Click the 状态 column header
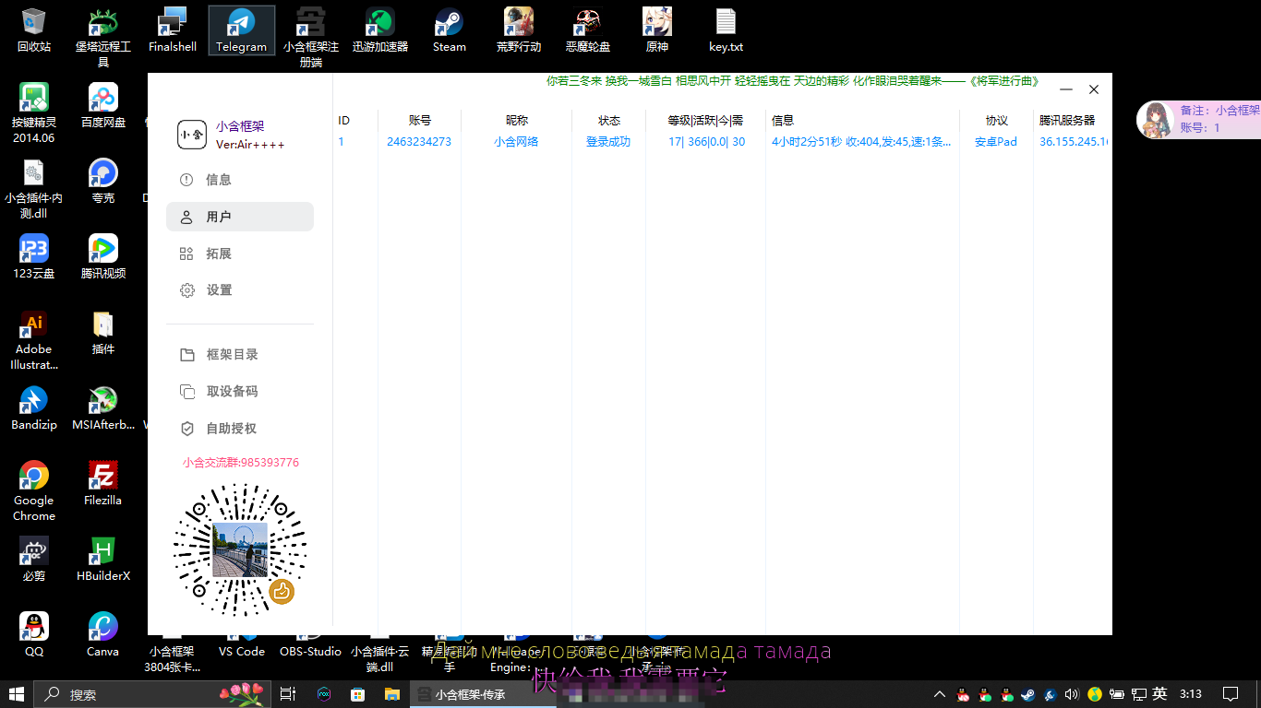Screen dimensions: 1261x708 click(x=608, y=121)
